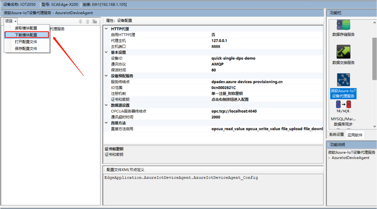Select the 启用HTTP代理 property label

pyautogui.click(x=123, y=35)
